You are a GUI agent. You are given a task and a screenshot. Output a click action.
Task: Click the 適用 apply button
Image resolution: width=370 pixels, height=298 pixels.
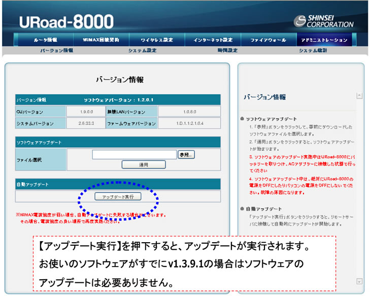pyautogui.click(x=144, y=164)
